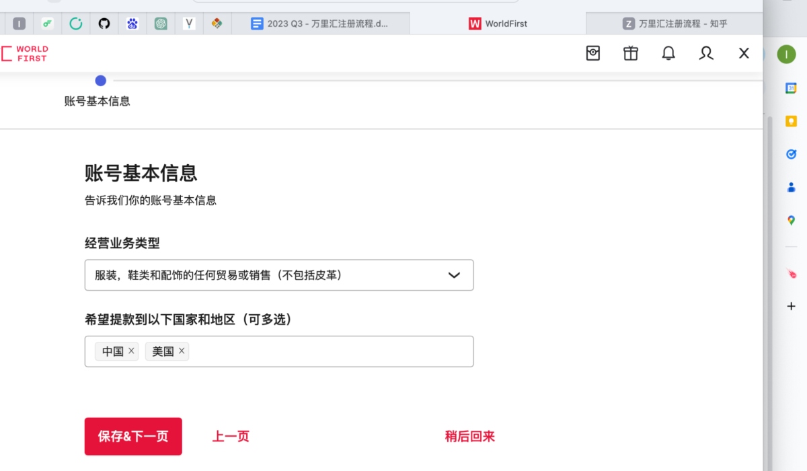Open Google Maps in the side panel
This screenshot has width=807, height=471.
point(791,220)
